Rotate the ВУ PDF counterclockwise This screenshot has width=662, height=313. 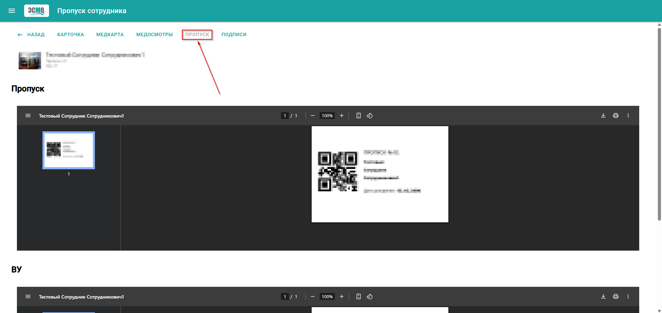click(x=370, y=296)
